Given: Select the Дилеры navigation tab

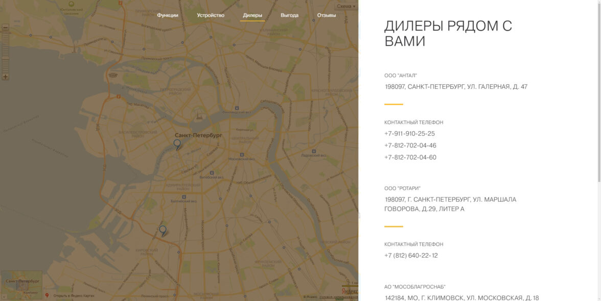Looking at the screenshot, I should point(252,15).
